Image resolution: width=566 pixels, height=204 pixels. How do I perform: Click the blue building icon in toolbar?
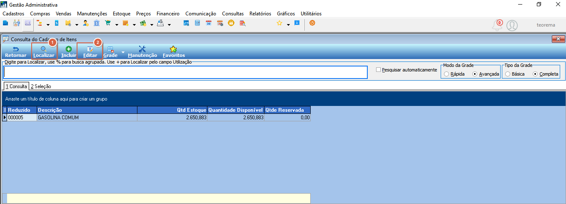point(6,23)
